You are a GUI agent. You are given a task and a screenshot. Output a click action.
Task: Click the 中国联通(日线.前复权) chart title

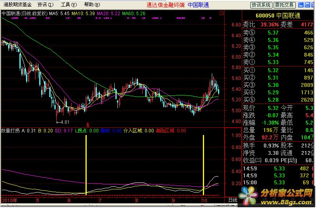tap(25, 14)
